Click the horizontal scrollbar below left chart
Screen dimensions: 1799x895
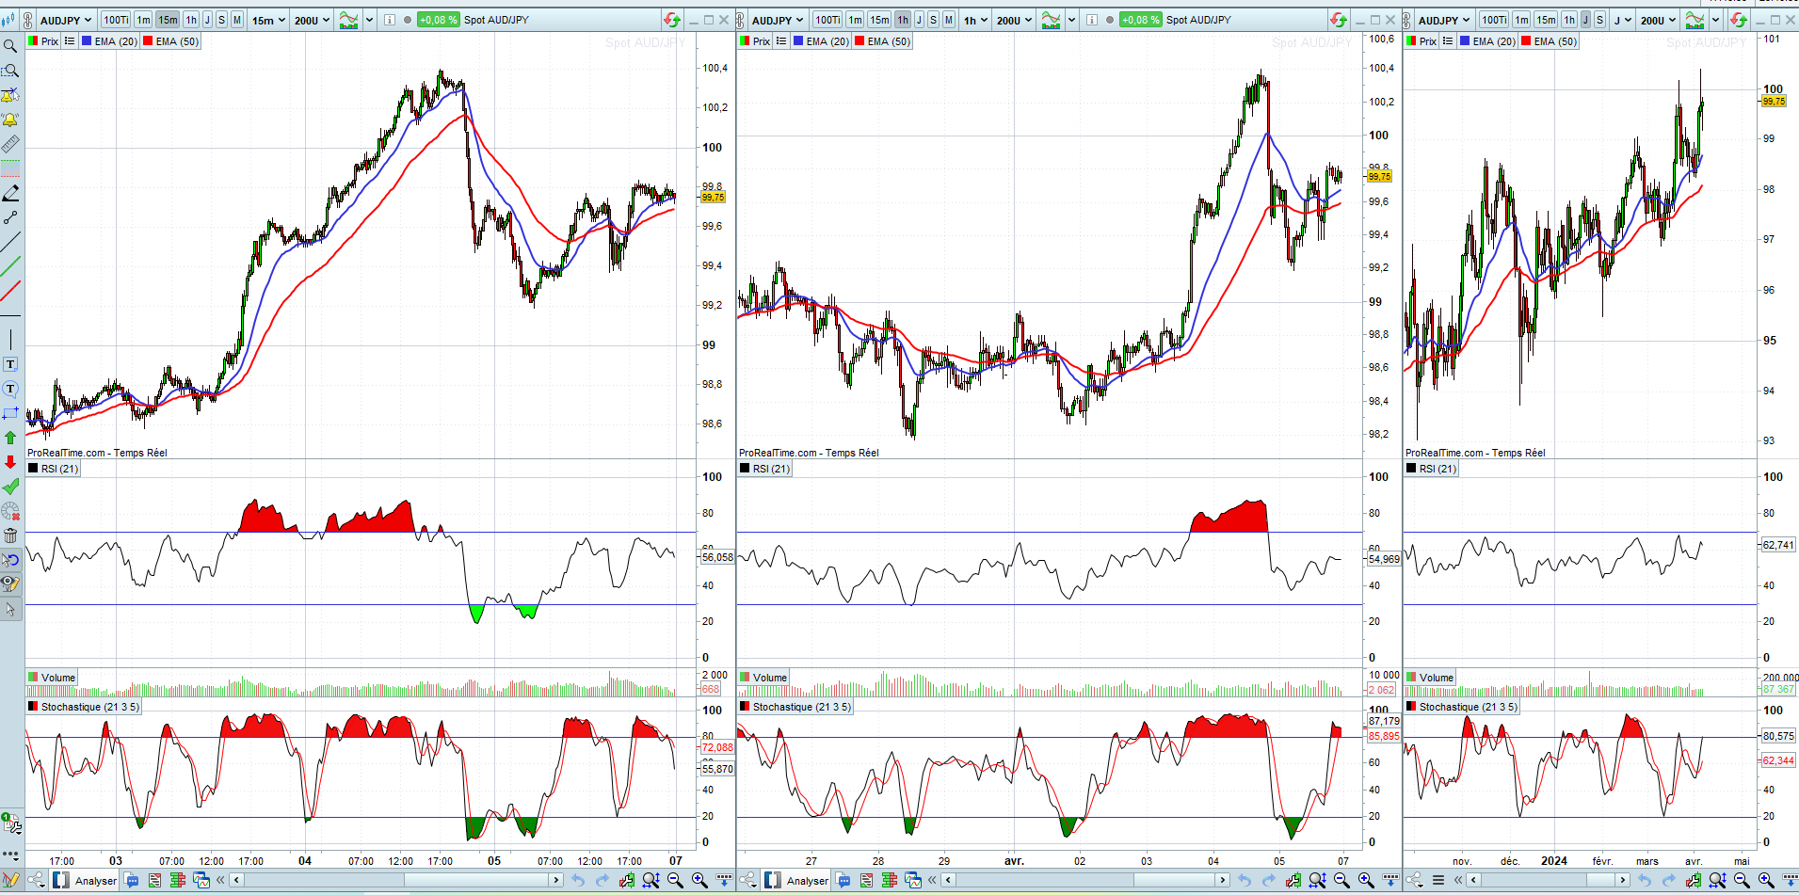pos(397,881)
